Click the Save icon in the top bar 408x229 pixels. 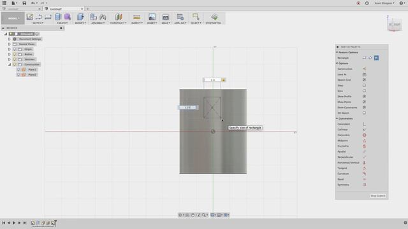[x=24, y=3]
